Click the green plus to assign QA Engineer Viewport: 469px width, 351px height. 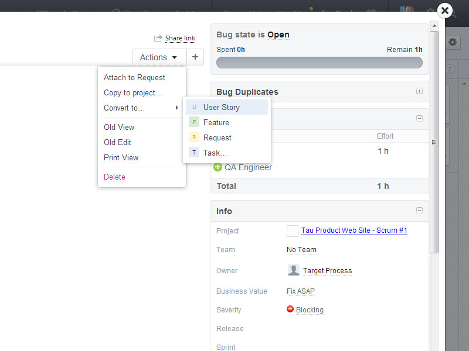219,167
